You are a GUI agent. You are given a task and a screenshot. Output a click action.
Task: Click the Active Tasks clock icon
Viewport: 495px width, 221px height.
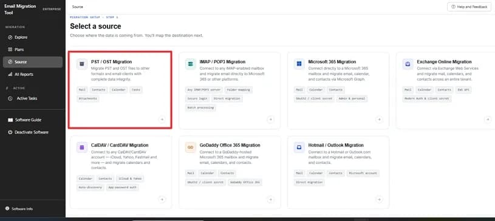[x=10, y=98]
